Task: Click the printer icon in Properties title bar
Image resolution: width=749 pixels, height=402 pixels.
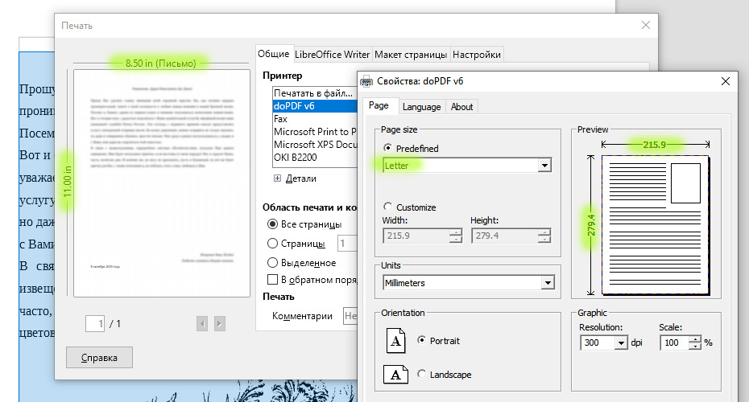Action: (x=367, y=81)
